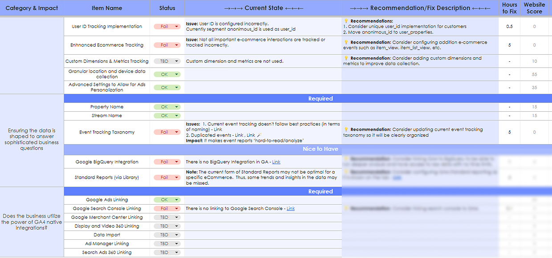
Task: Click lightbulb icon in Custom Dimensions recommendation
Action: pyautogui.click(x=346, y=58)
